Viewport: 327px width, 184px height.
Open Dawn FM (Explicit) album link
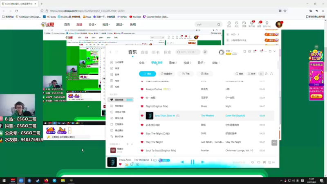click(235, 116)
